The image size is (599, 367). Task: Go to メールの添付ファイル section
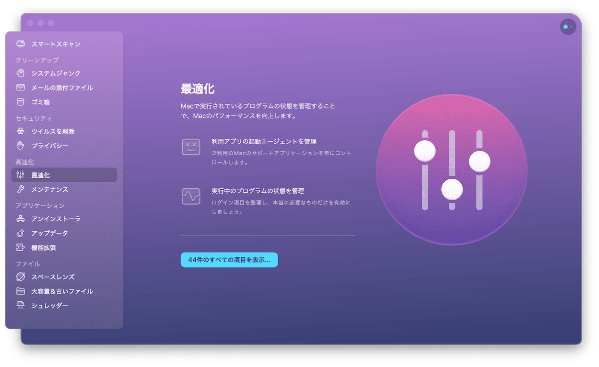coord(64,87)
